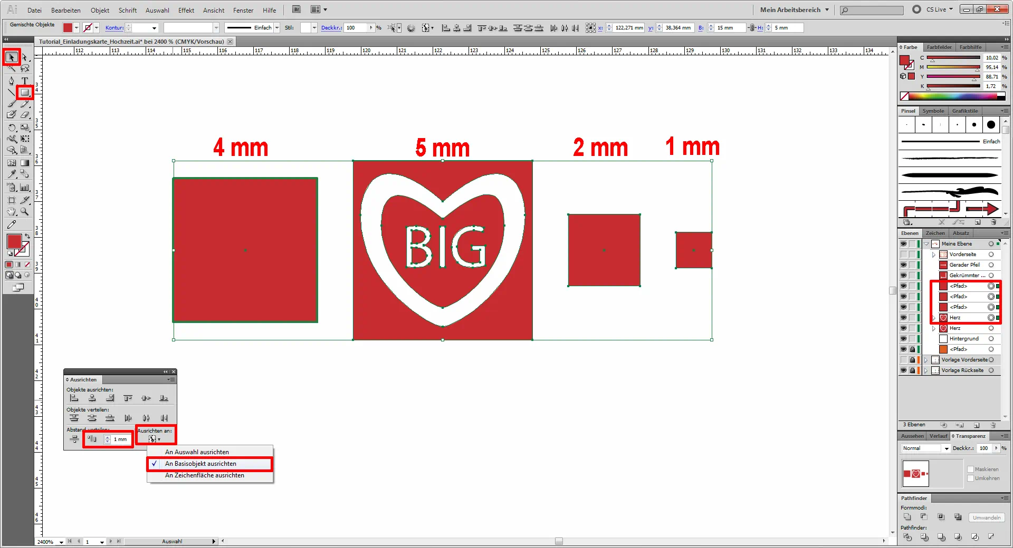Expand the Vorlage Rückseite layer
Viewport: 1013px width, 548px height.
pyautogui.click(x=926, y=370)
